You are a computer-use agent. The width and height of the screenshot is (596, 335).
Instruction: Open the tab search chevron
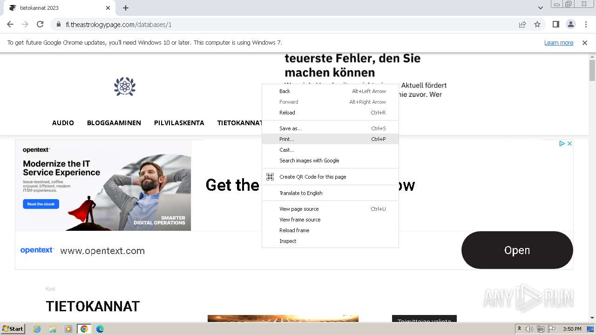point(540,8)
